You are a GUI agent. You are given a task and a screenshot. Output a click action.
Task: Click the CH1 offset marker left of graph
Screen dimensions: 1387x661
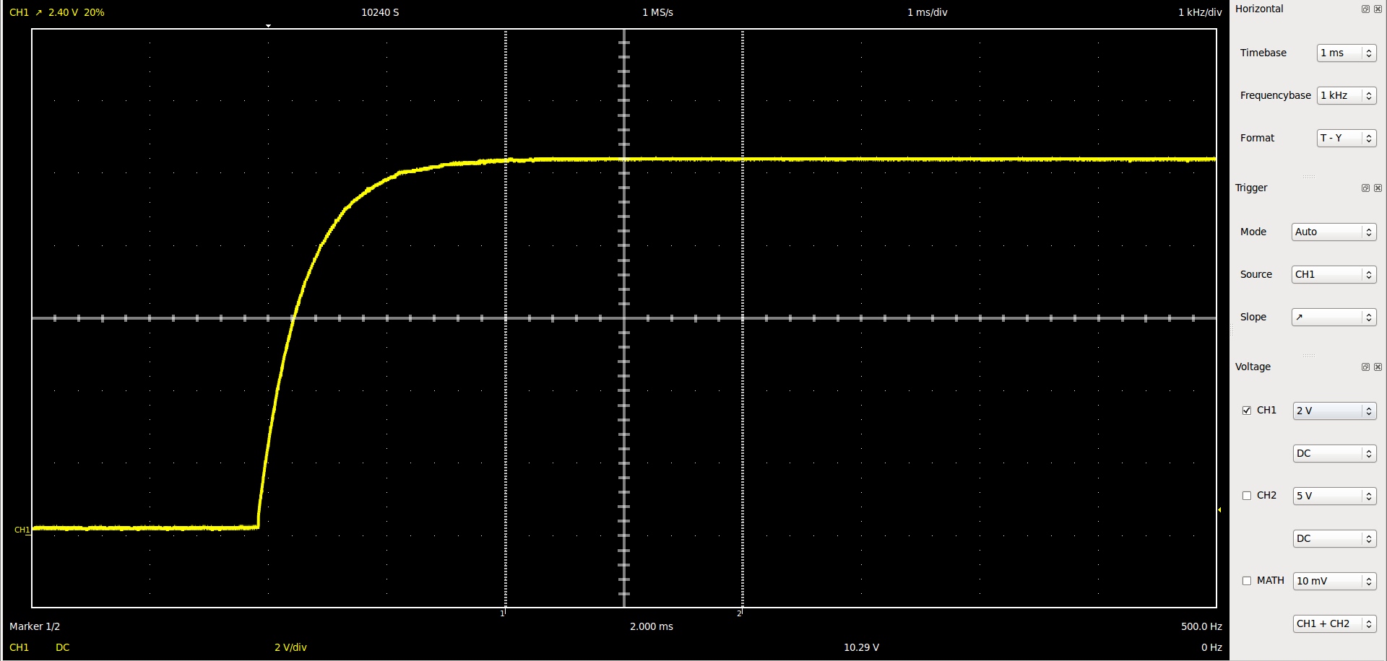[22, 530]
